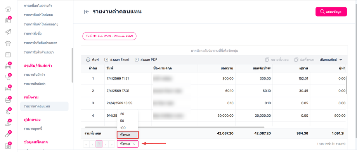Viewport: 357px width, 152px height.
Task: Open รายงานรับมัดจำ in side menu
Action: [34, 74]
